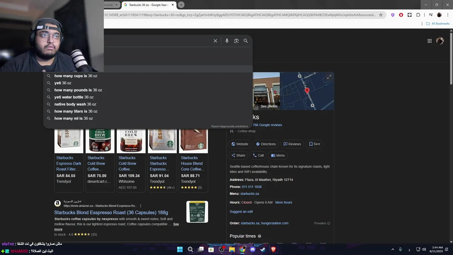Open the black-and-white mask extension icon
The height and width of the screenshot is (255, 453).
409,15
